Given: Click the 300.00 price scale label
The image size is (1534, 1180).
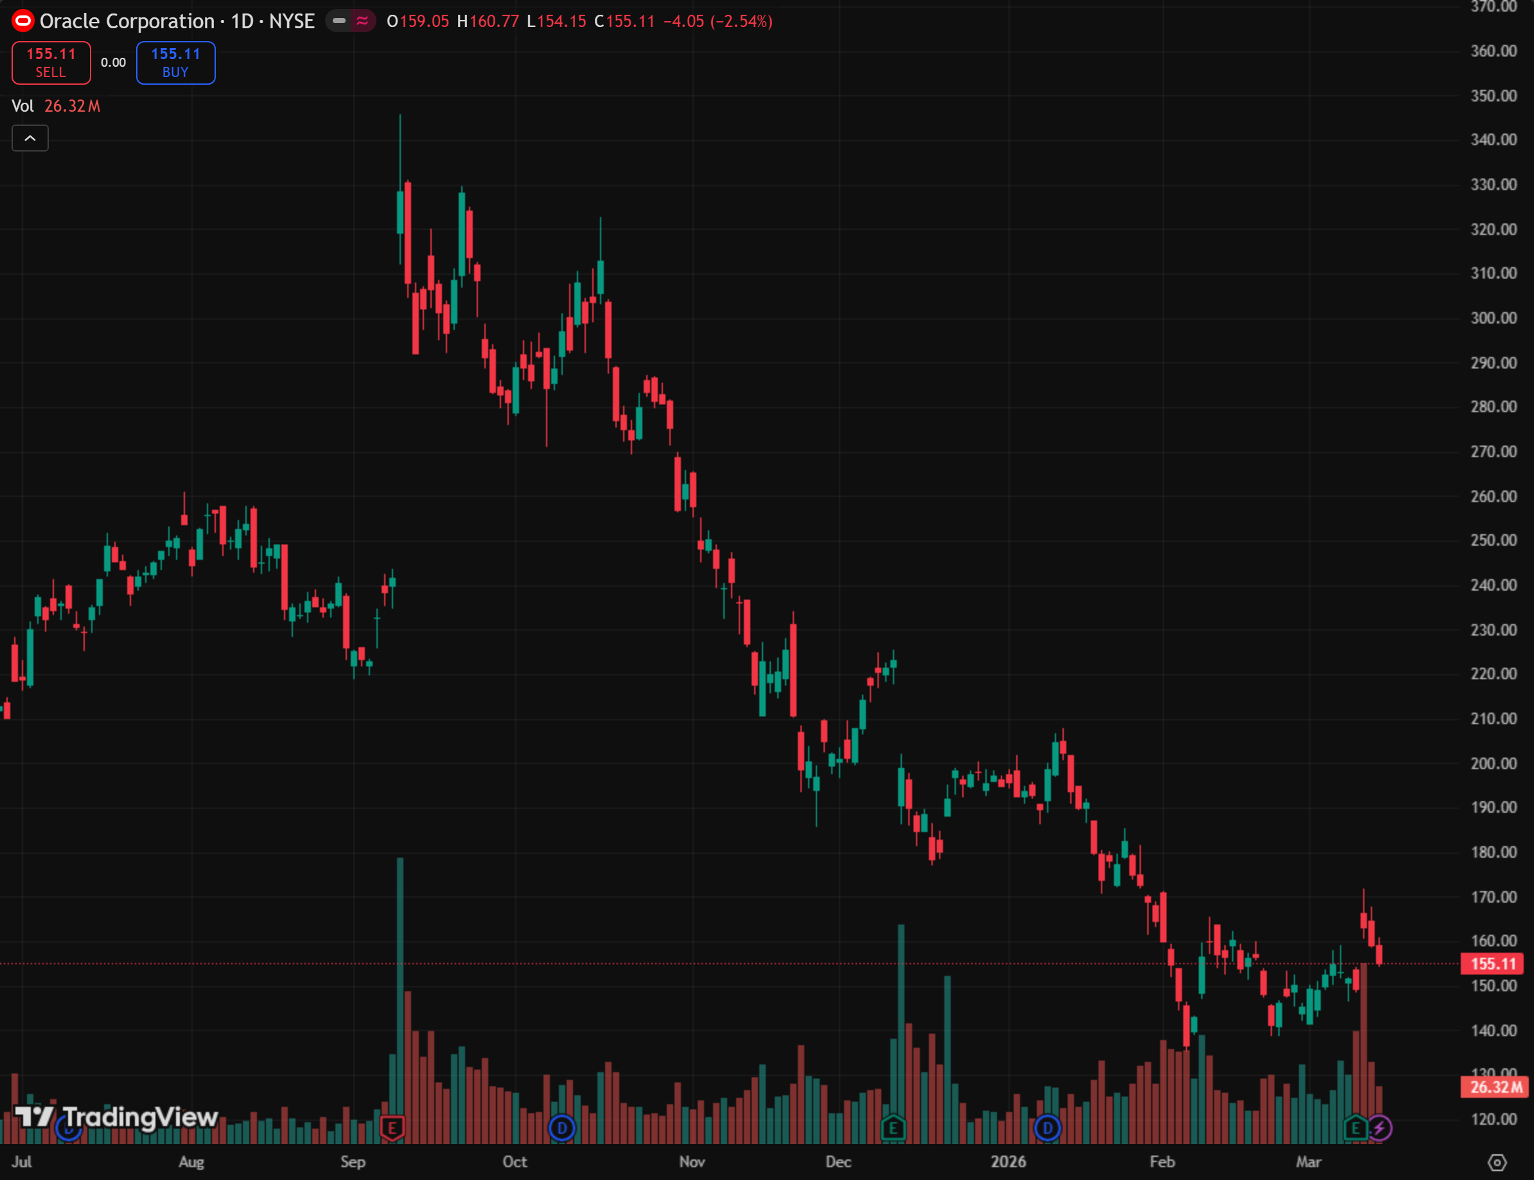Looking at the screenshot, I should pos(1494,318).
